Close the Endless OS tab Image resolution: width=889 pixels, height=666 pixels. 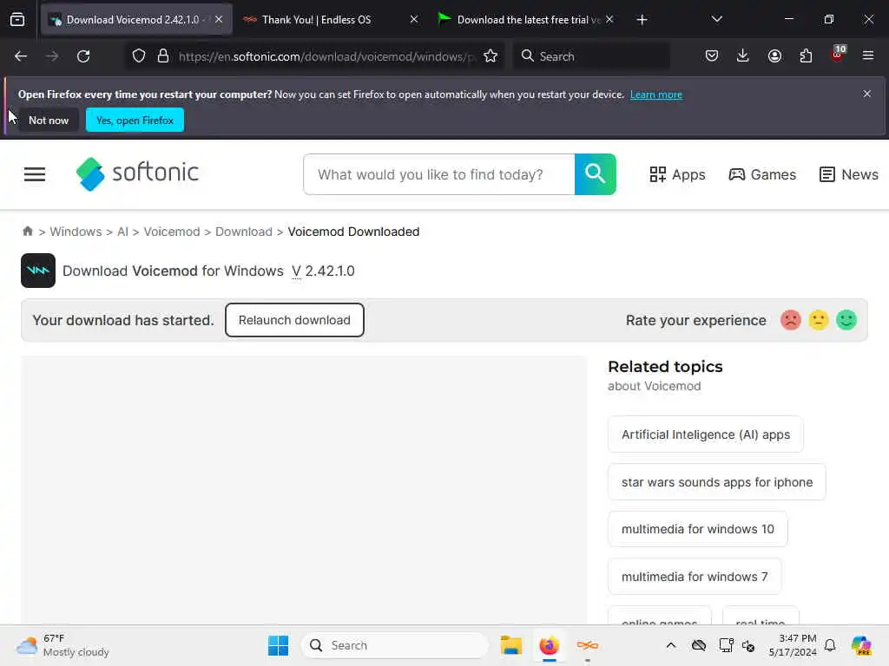(414, 19)
